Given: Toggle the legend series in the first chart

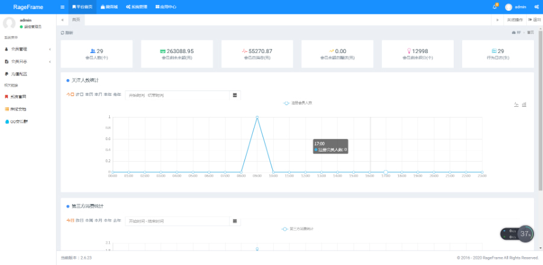Looking at the screenshot, I should pos(297,103).
